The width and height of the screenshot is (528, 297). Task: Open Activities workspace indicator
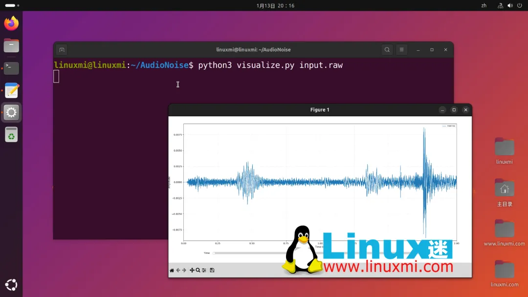[12, 5]
